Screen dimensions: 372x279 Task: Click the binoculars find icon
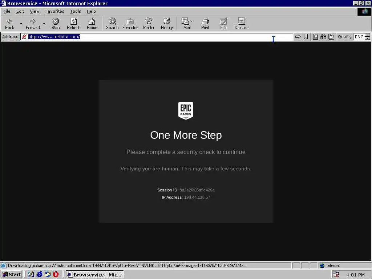pos(323,37)
